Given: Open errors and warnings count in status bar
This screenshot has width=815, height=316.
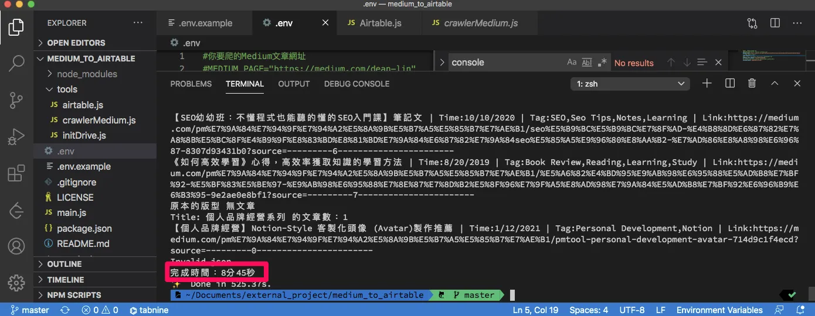Looking at the screenshot, I should (100, 310).
